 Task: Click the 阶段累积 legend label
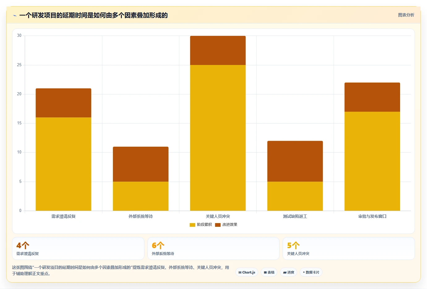pyautogui.click(x=204, y=225)
